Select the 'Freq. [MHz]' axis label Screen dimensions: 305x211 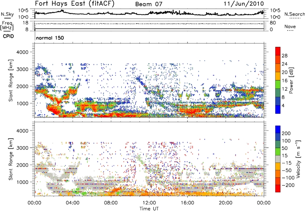(x=7, y=26)
